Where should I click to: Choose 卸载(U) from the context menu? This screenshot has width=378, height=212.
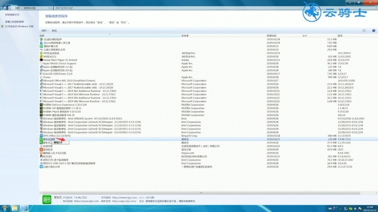coord(60,143)
